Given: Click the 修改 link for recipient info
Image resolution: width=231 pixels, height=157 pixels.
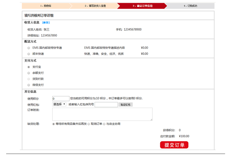Looking at the screenshot, I should point(46,23).
